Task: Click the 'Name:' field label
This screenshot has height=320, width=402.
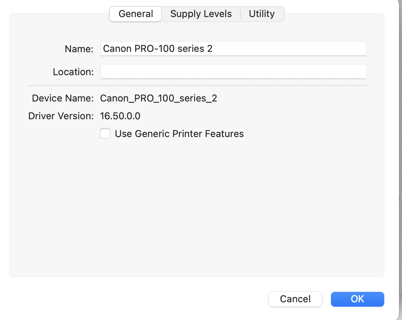Action: (79, 49)
